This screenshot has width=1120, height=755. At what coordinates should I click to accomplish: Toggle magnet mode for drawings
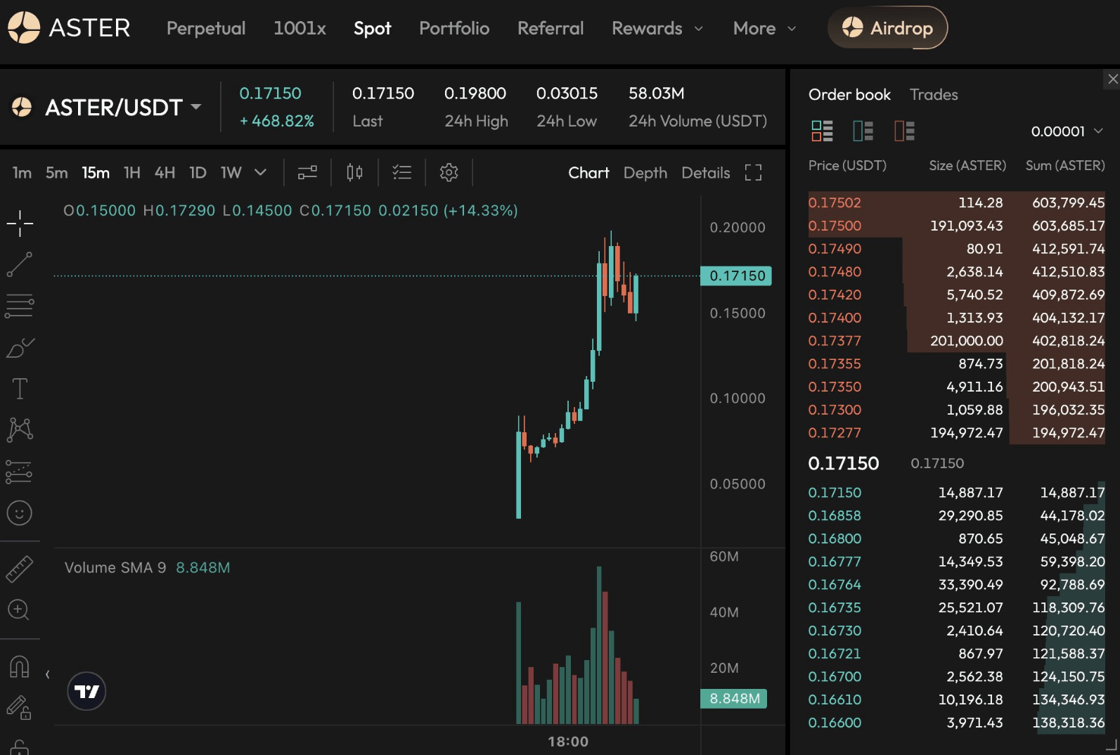(x=20, y=666)
